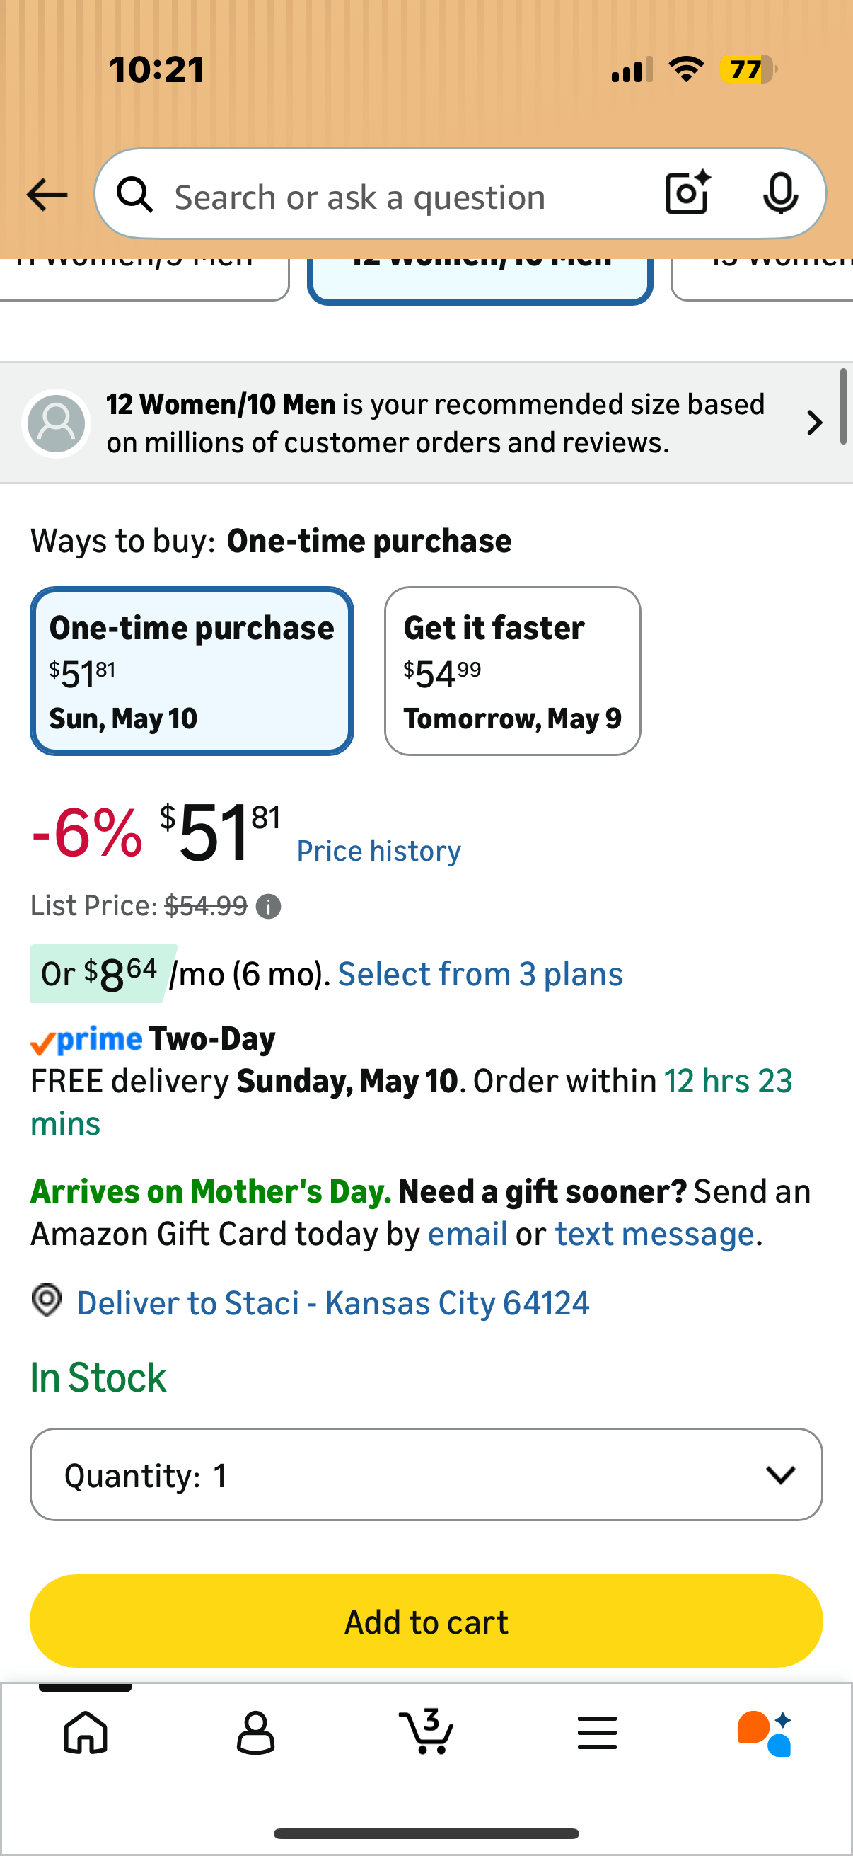
Task: Expand recommended size details chevron
Action: [x=814, y=422]
